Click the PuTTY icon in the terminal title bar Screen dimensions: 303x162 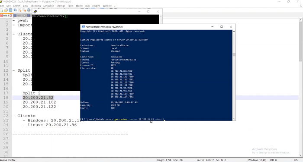[x=35, y=12]
